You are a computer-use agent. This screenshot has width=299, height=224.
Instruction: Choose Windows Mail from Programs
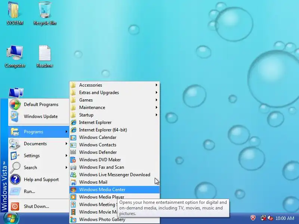pyautogui.click(x=115, y=182)
